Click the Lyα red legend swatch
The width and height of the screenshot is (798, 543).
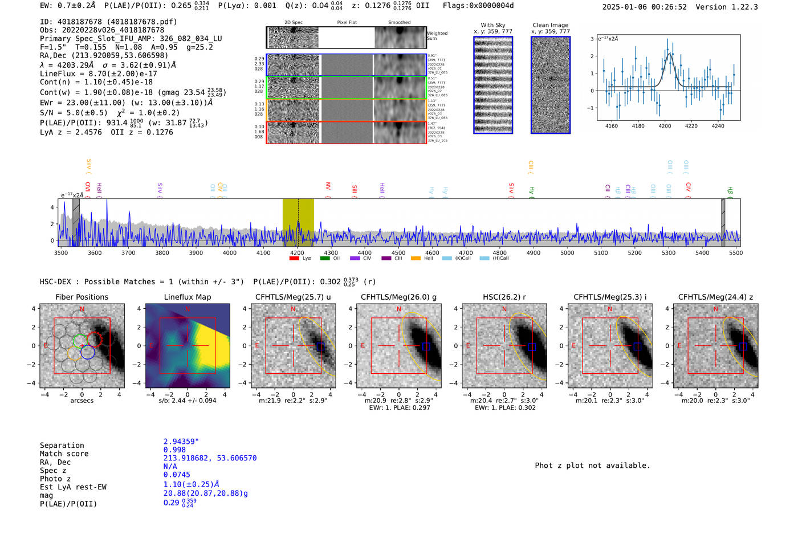pos(294,258)
